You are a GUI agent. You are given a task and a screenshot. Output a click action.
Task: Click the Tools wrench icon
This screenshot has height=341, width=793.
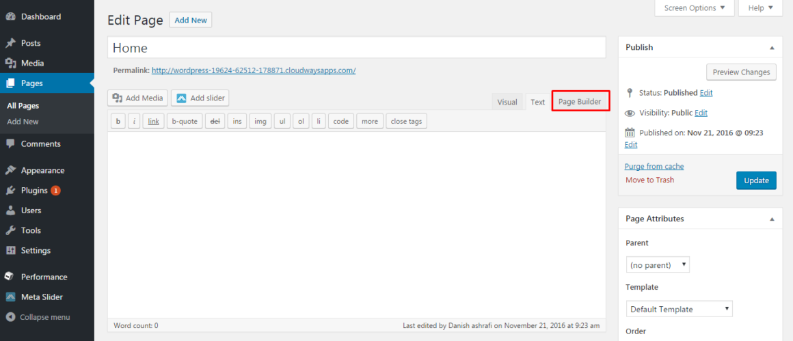click(10, 230)
